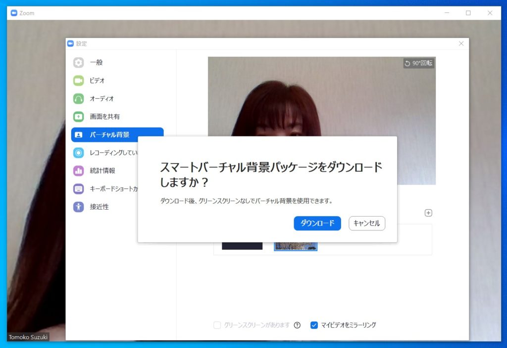Viewport: 507px width, 348px height.
Task: Maximize the Zoom main window
Action: click(x=468, y=13)
